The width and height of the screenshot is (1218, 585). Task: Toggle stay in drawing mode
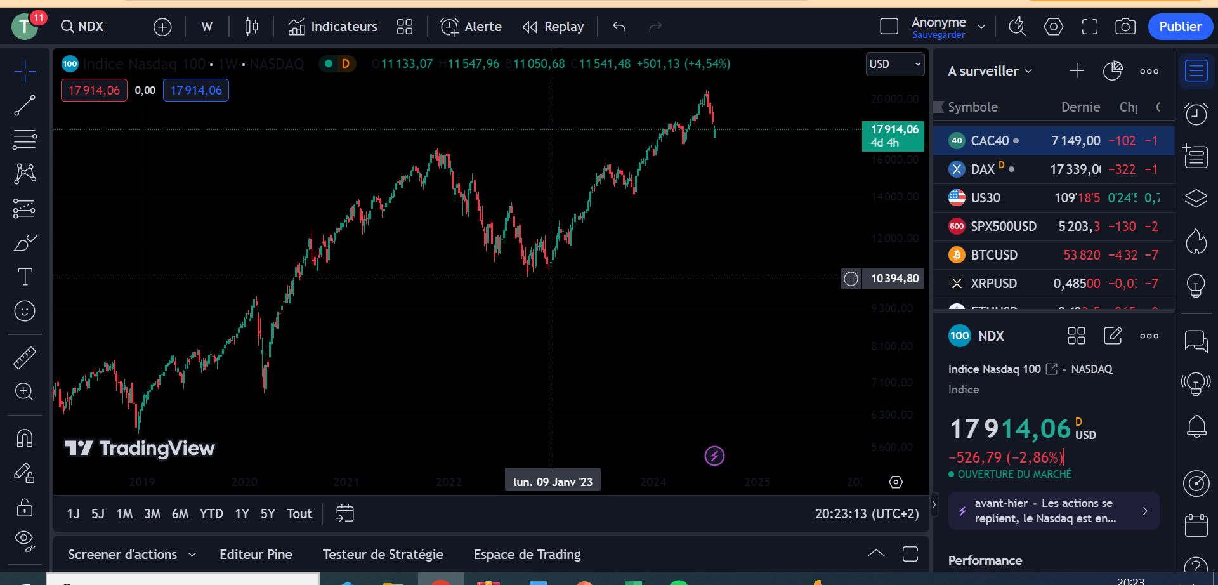coord(25,473)
